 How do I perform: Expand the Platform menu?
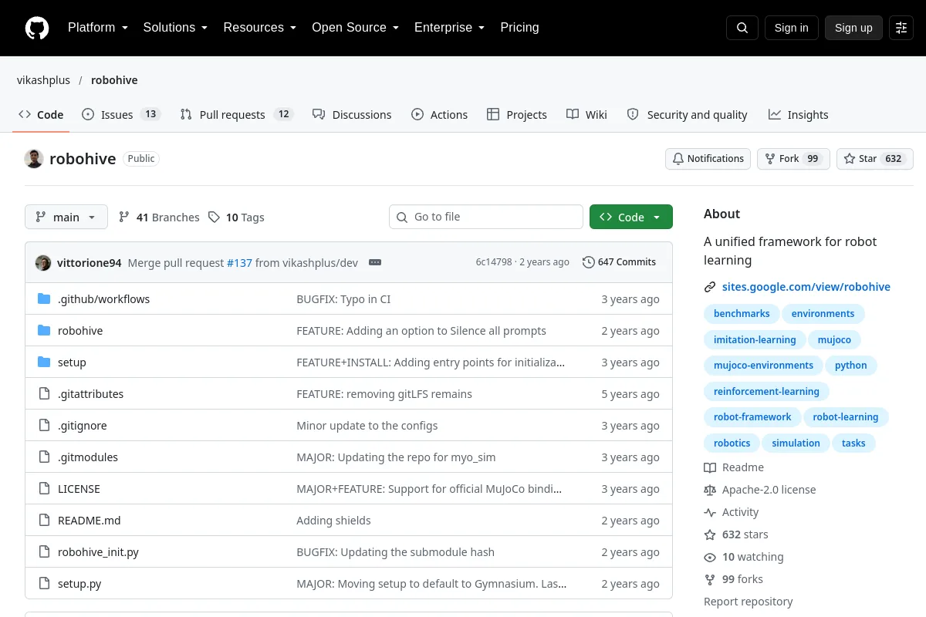coord(98,28)
